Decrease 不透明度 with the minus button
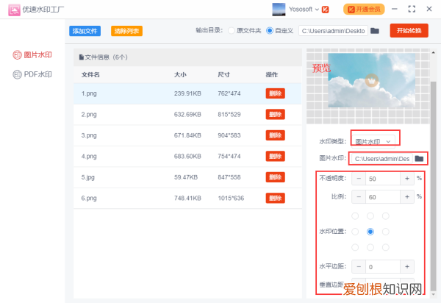The width and height of the screenshot is (441, 303). [x=359, y=179]
